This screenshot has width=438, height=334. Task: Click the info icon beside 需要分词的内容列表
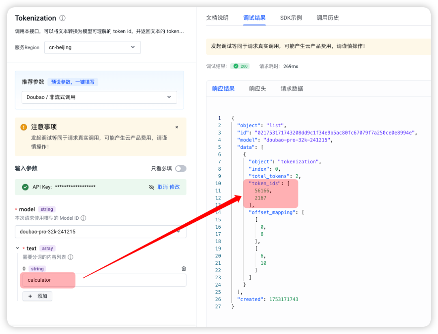pos(71,257)
